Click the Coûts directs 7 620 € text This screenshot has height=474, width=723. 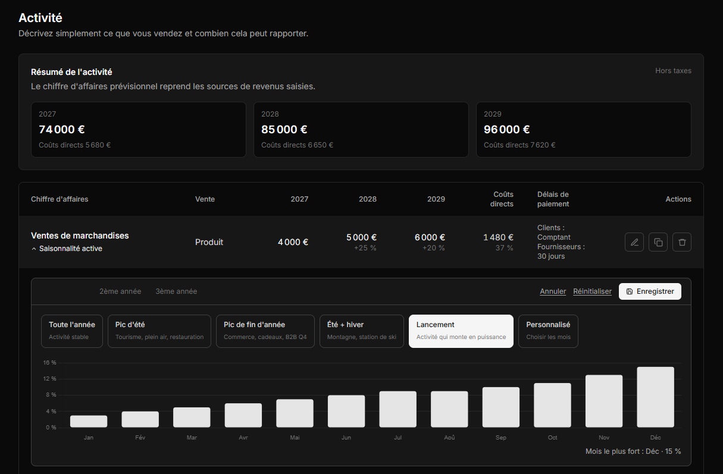click(519, 145)
